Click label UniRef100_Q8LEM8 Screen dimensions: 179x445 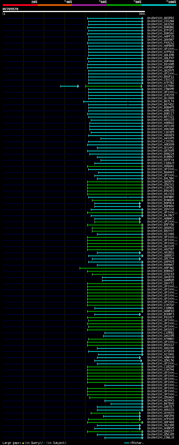(161, 55)
